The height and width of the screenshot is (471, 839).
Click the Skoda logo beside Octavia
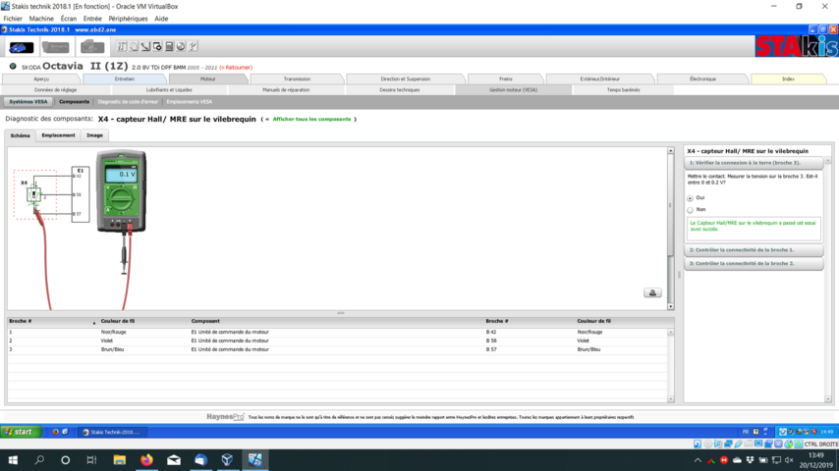point(13,67)
